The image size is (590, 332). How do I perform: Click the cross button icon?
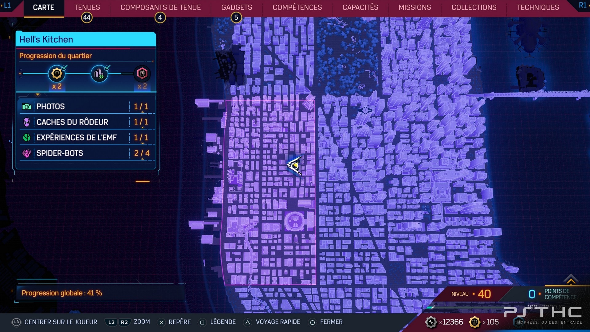(x=161, y=322)
